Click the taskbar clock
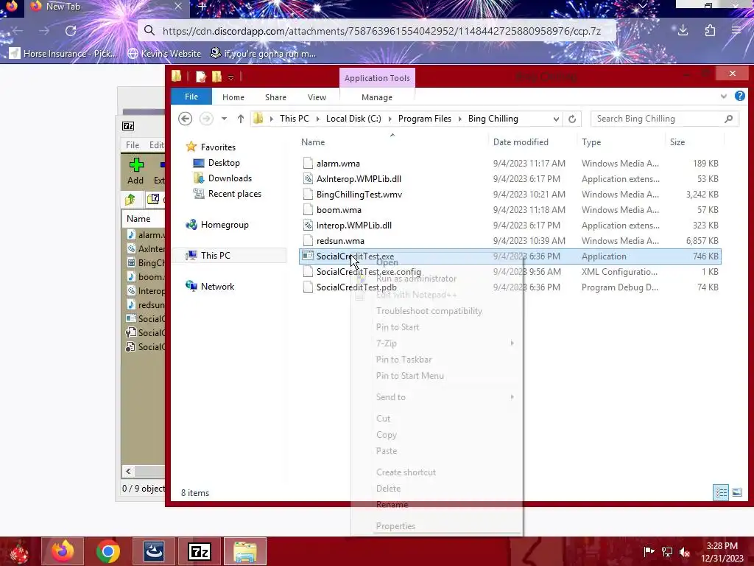Viewport: 754px width, 566px height. [722, 551]
